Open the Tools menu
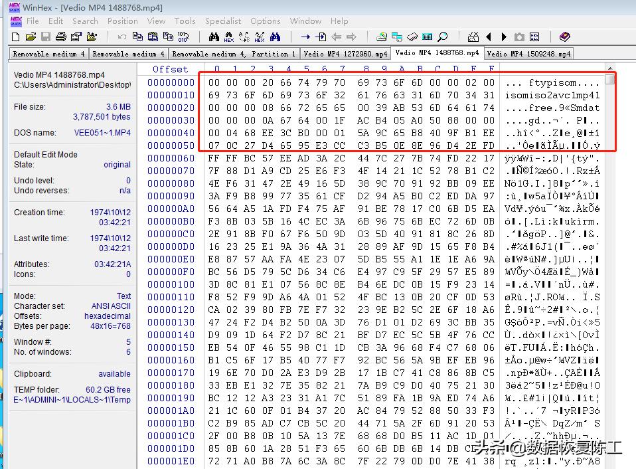The width and height of the screenshot is (636, 469). (x=185, y=21)
